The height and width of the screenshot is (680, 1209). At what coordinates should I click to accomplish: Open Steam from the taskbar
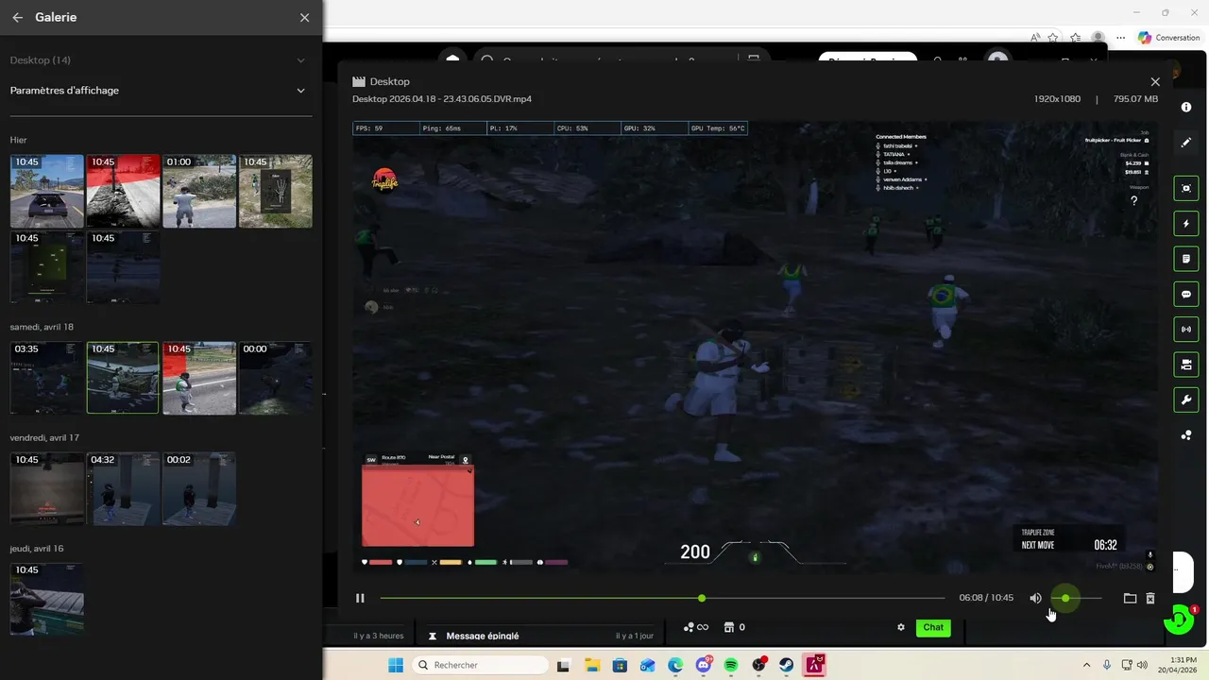786,665
